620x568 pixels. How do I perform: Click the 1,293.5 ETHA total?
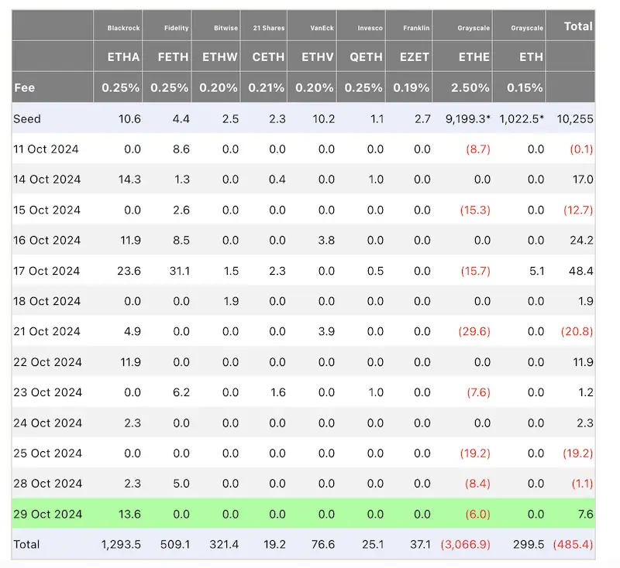121,544
